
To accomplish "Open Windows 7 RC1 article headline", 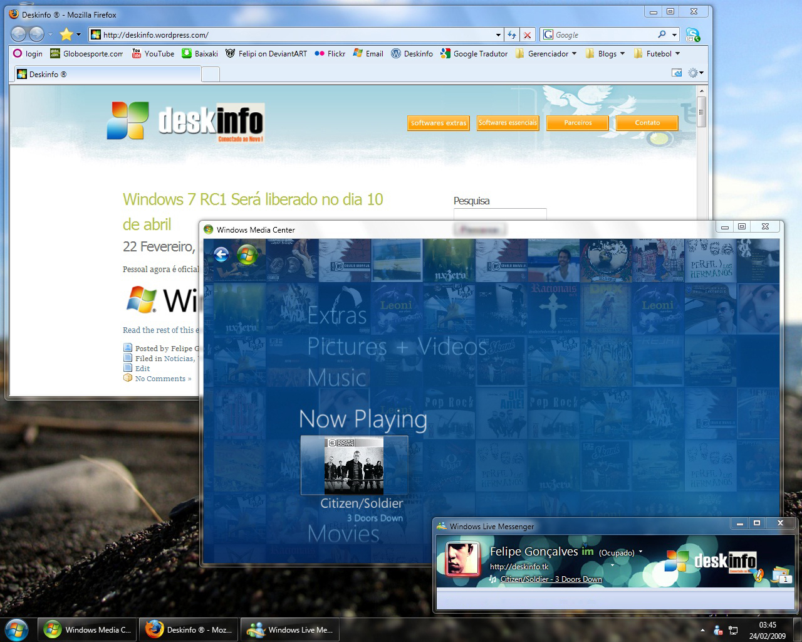I will pyautogui.click(x=253, y=211).
